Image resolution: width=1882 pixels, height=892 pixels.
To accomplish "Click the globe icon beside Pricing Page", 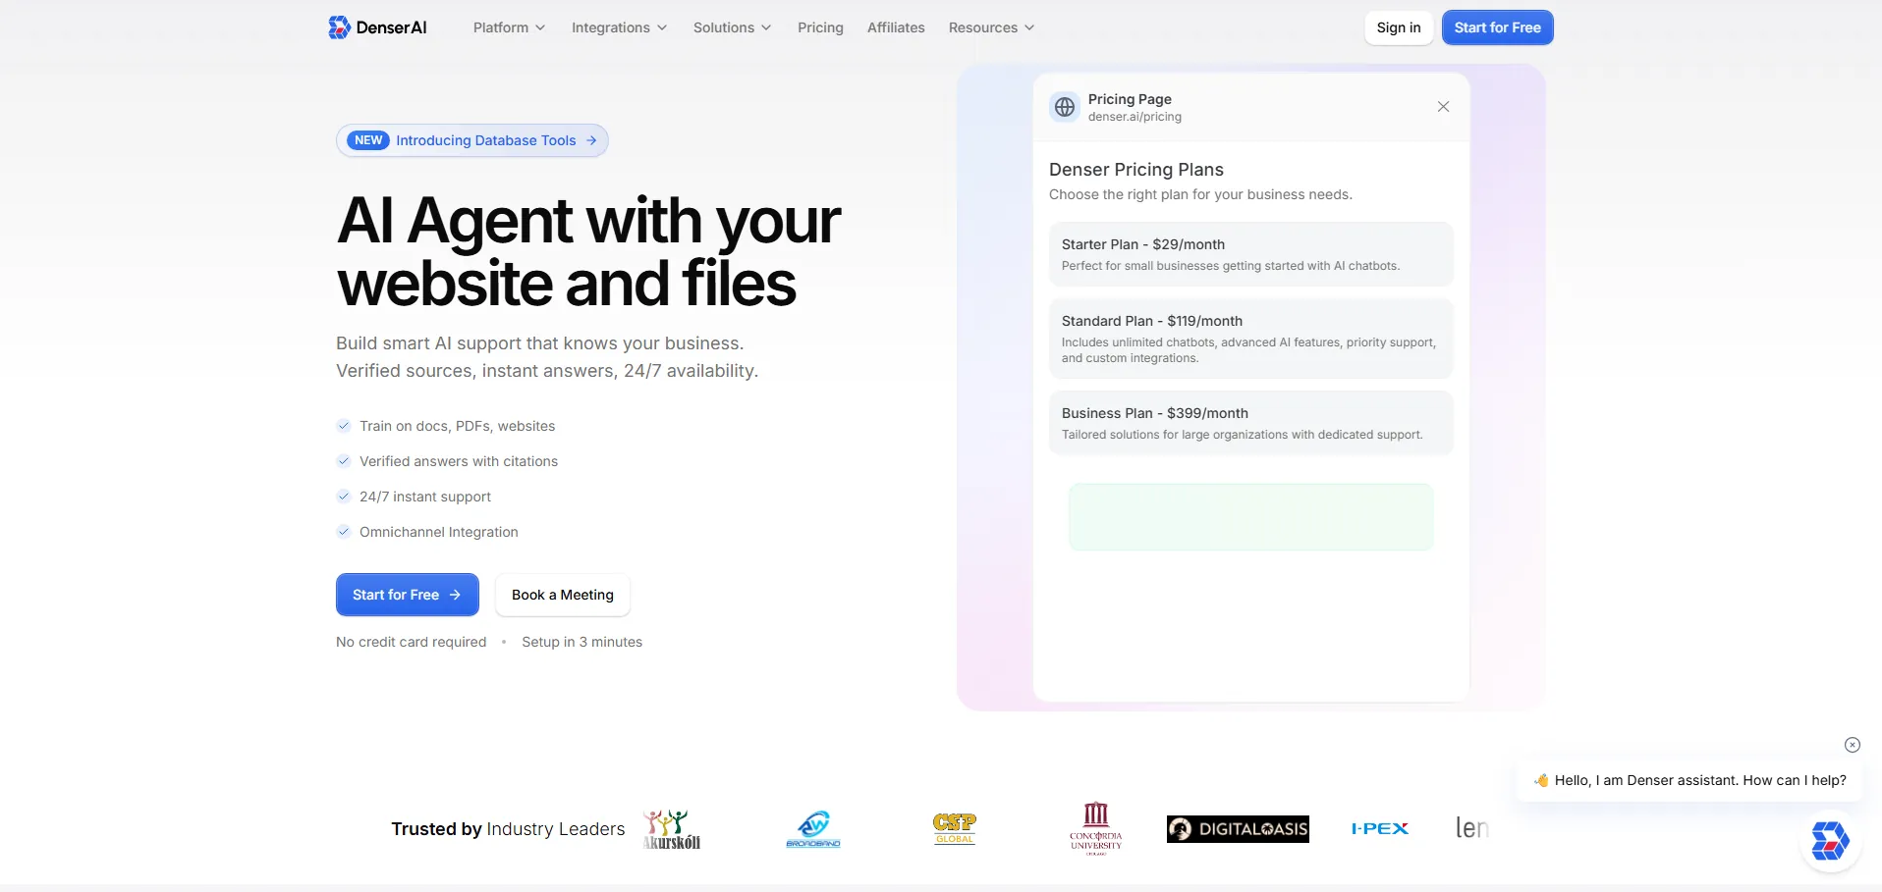I will pos(1065,107).
